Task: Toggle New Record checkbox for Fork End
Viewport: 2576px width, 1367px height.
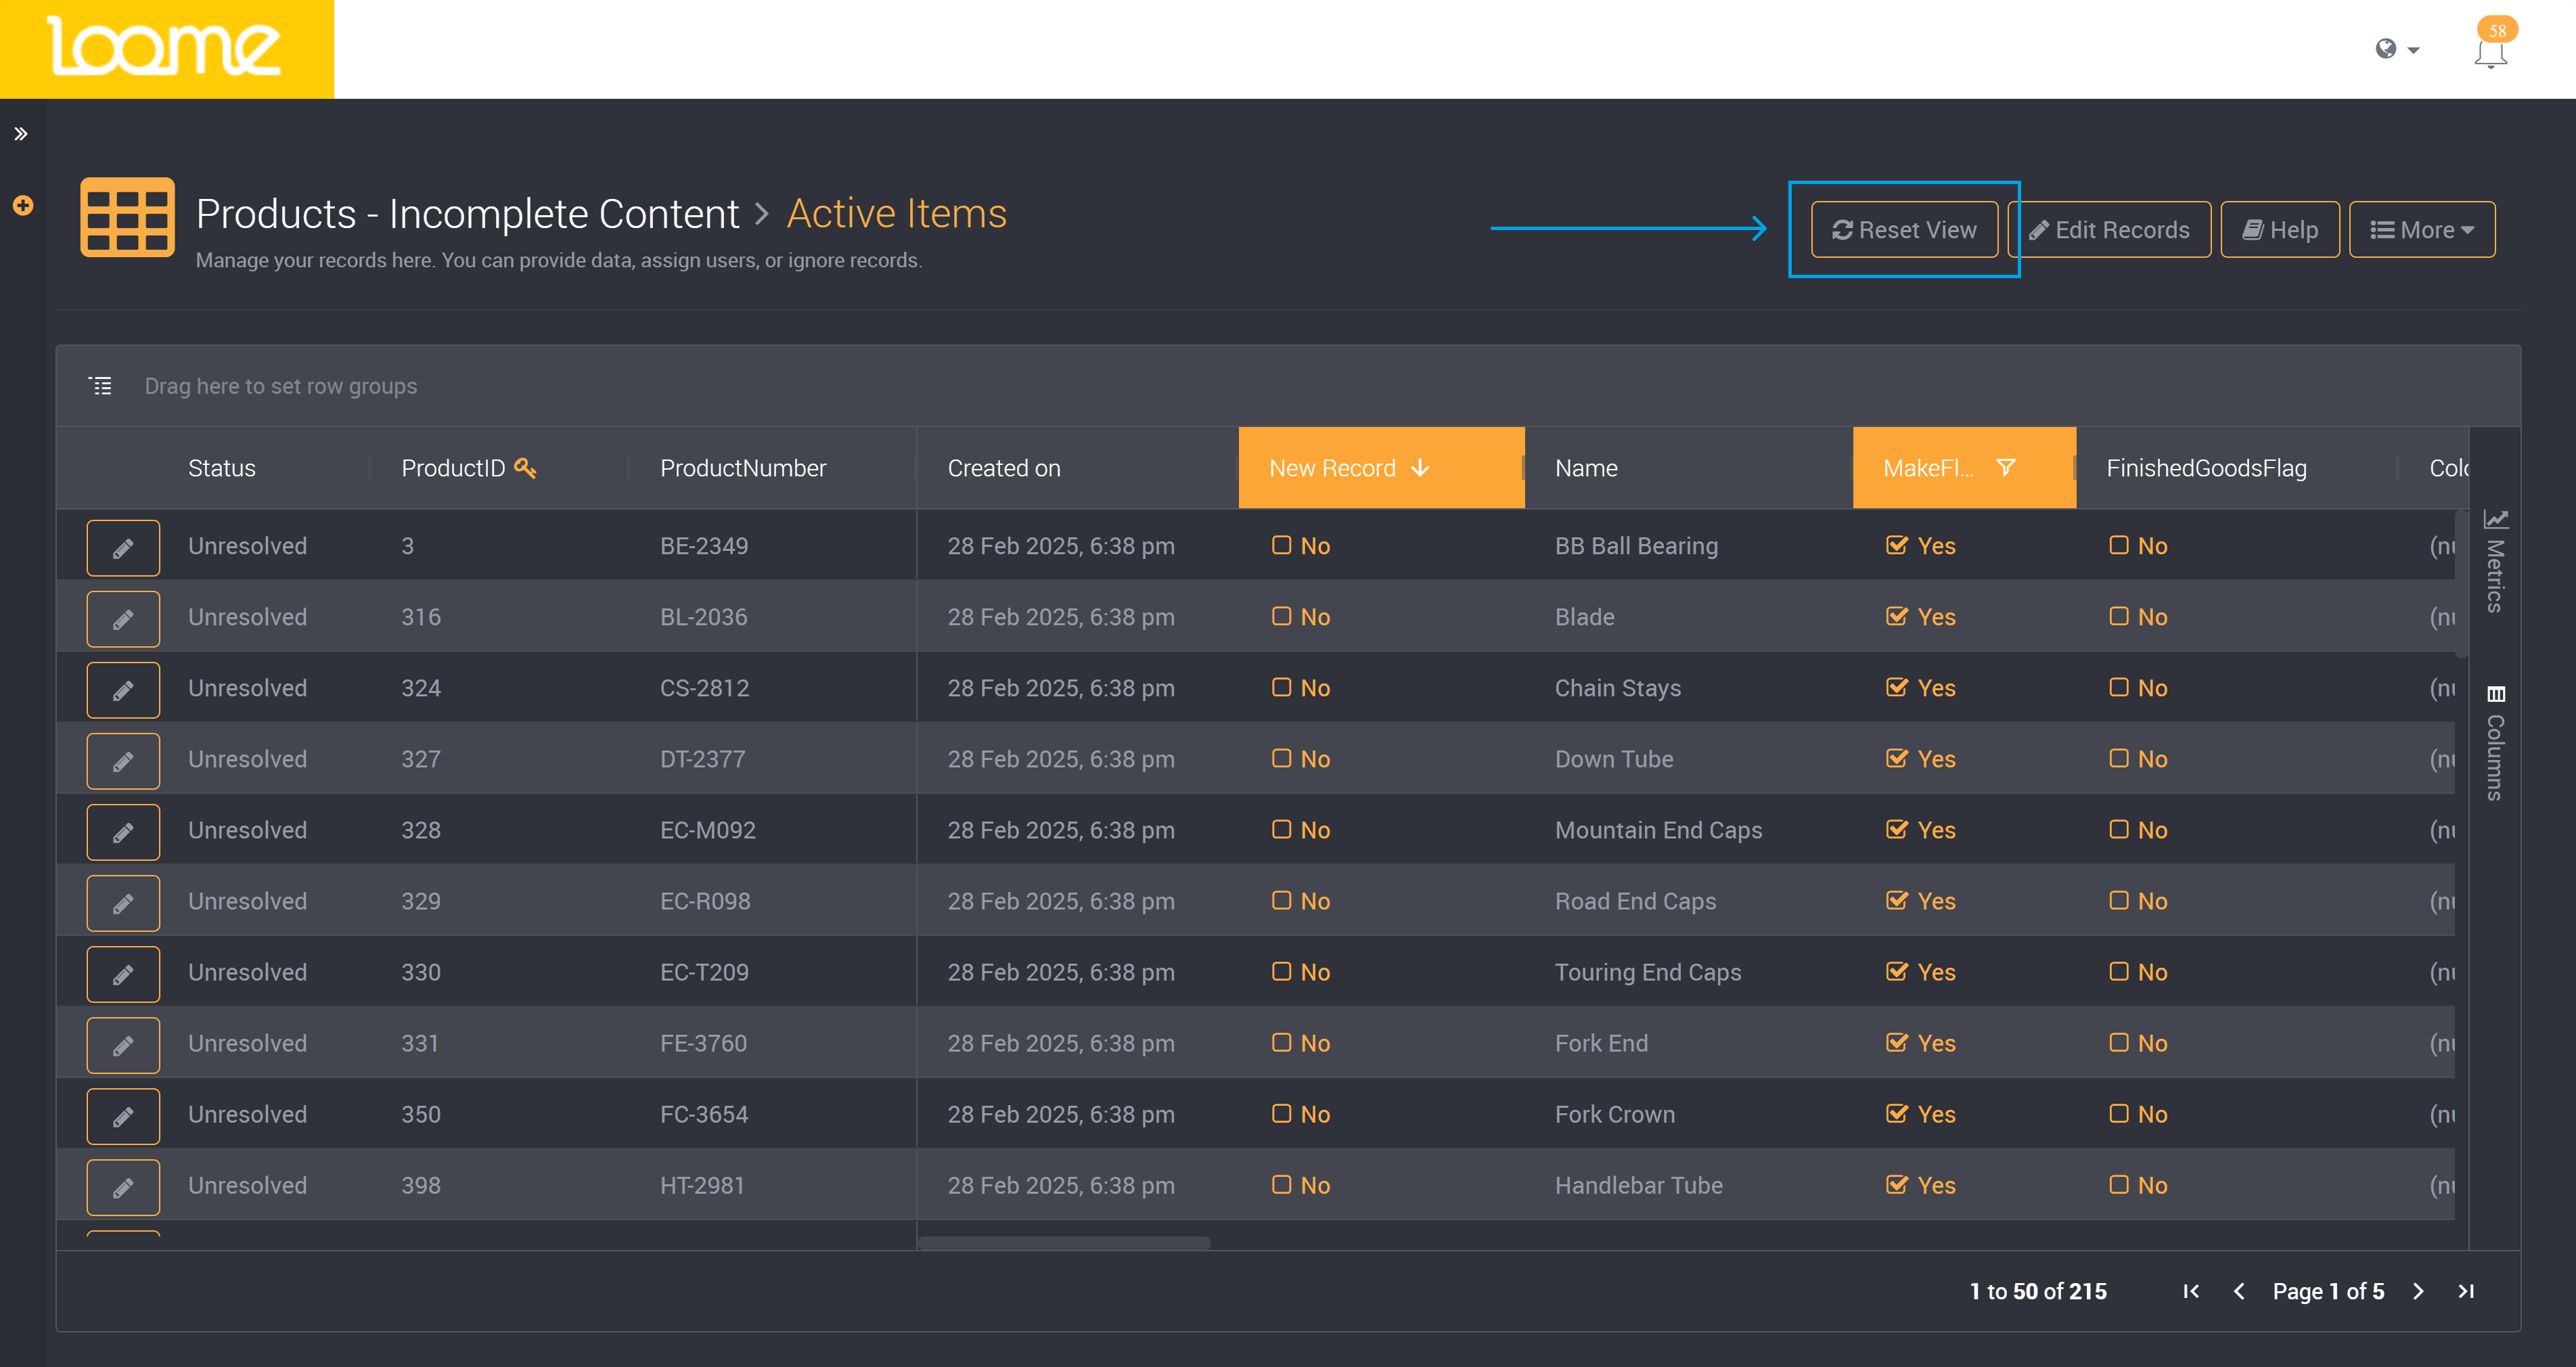Action: pos(1281,1042)
